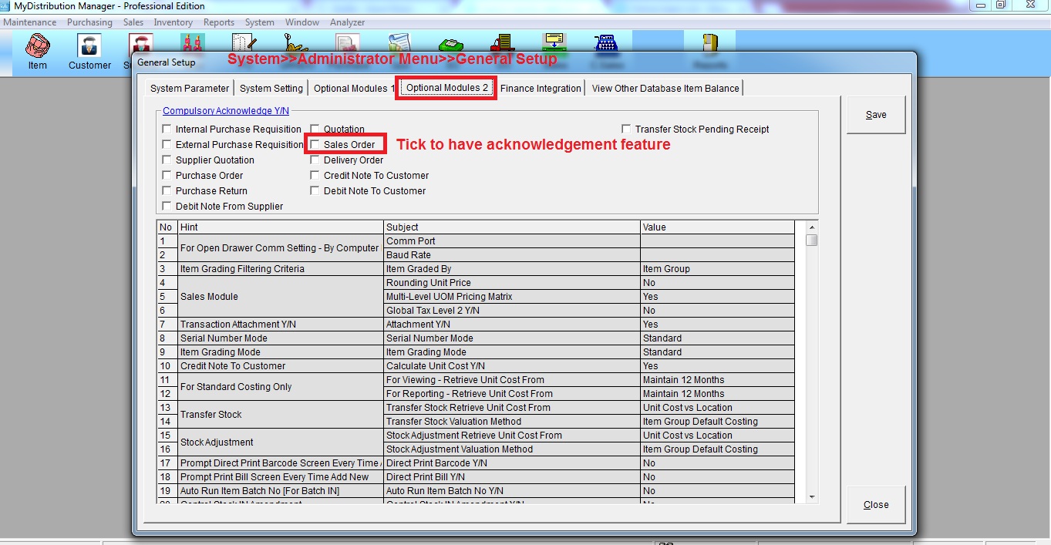Enable Internal Purchase Requisition checkbox
The image size is (1051, 545).
tap(167, 130)
